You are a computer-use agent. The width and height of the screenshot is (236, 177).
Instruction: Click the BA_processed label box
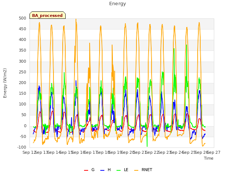coord(48,15)
